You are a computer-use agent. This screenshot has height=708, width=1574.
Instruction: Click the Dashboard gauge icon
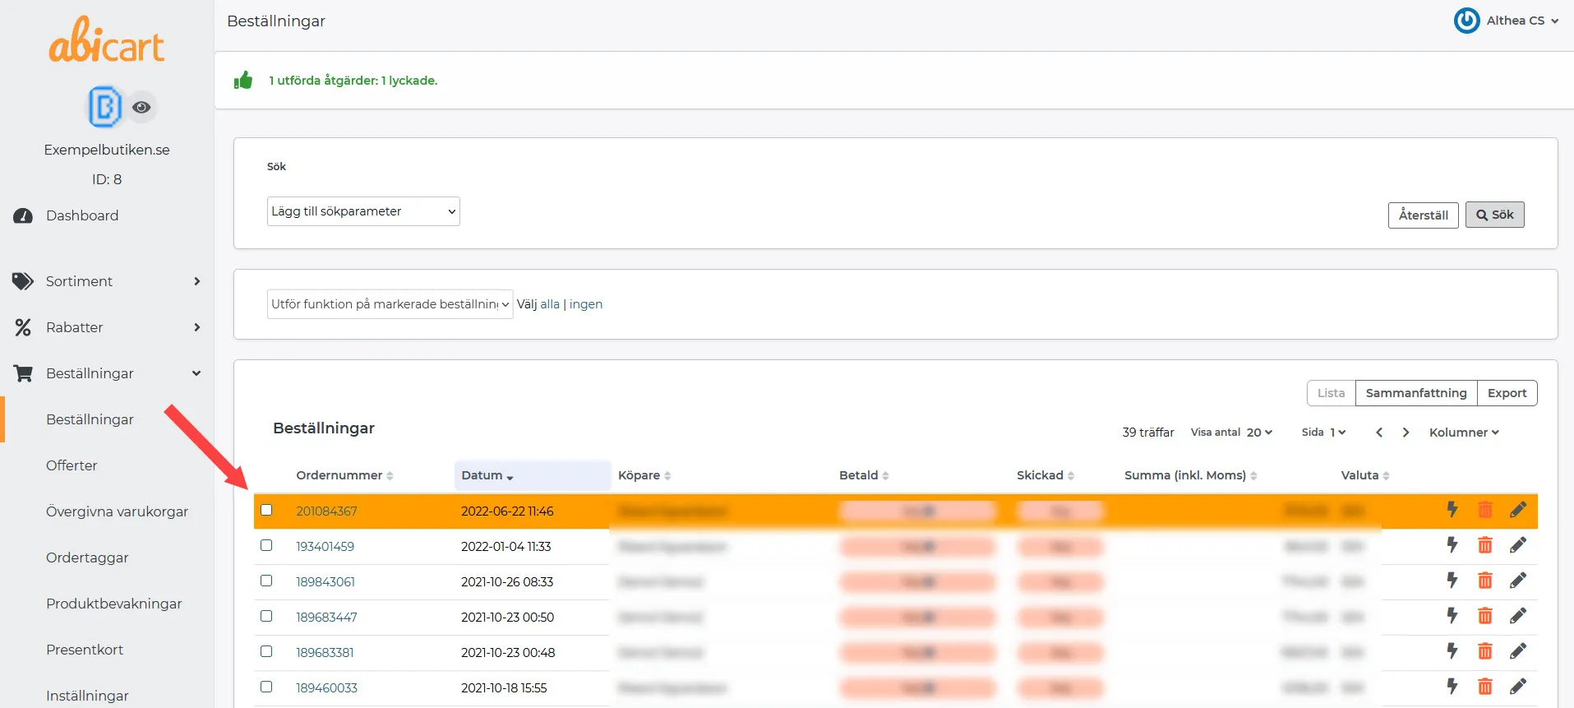[x=23, y=215]
